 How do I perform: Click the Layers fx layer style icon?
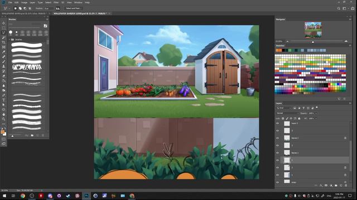(x=321, y=186)
